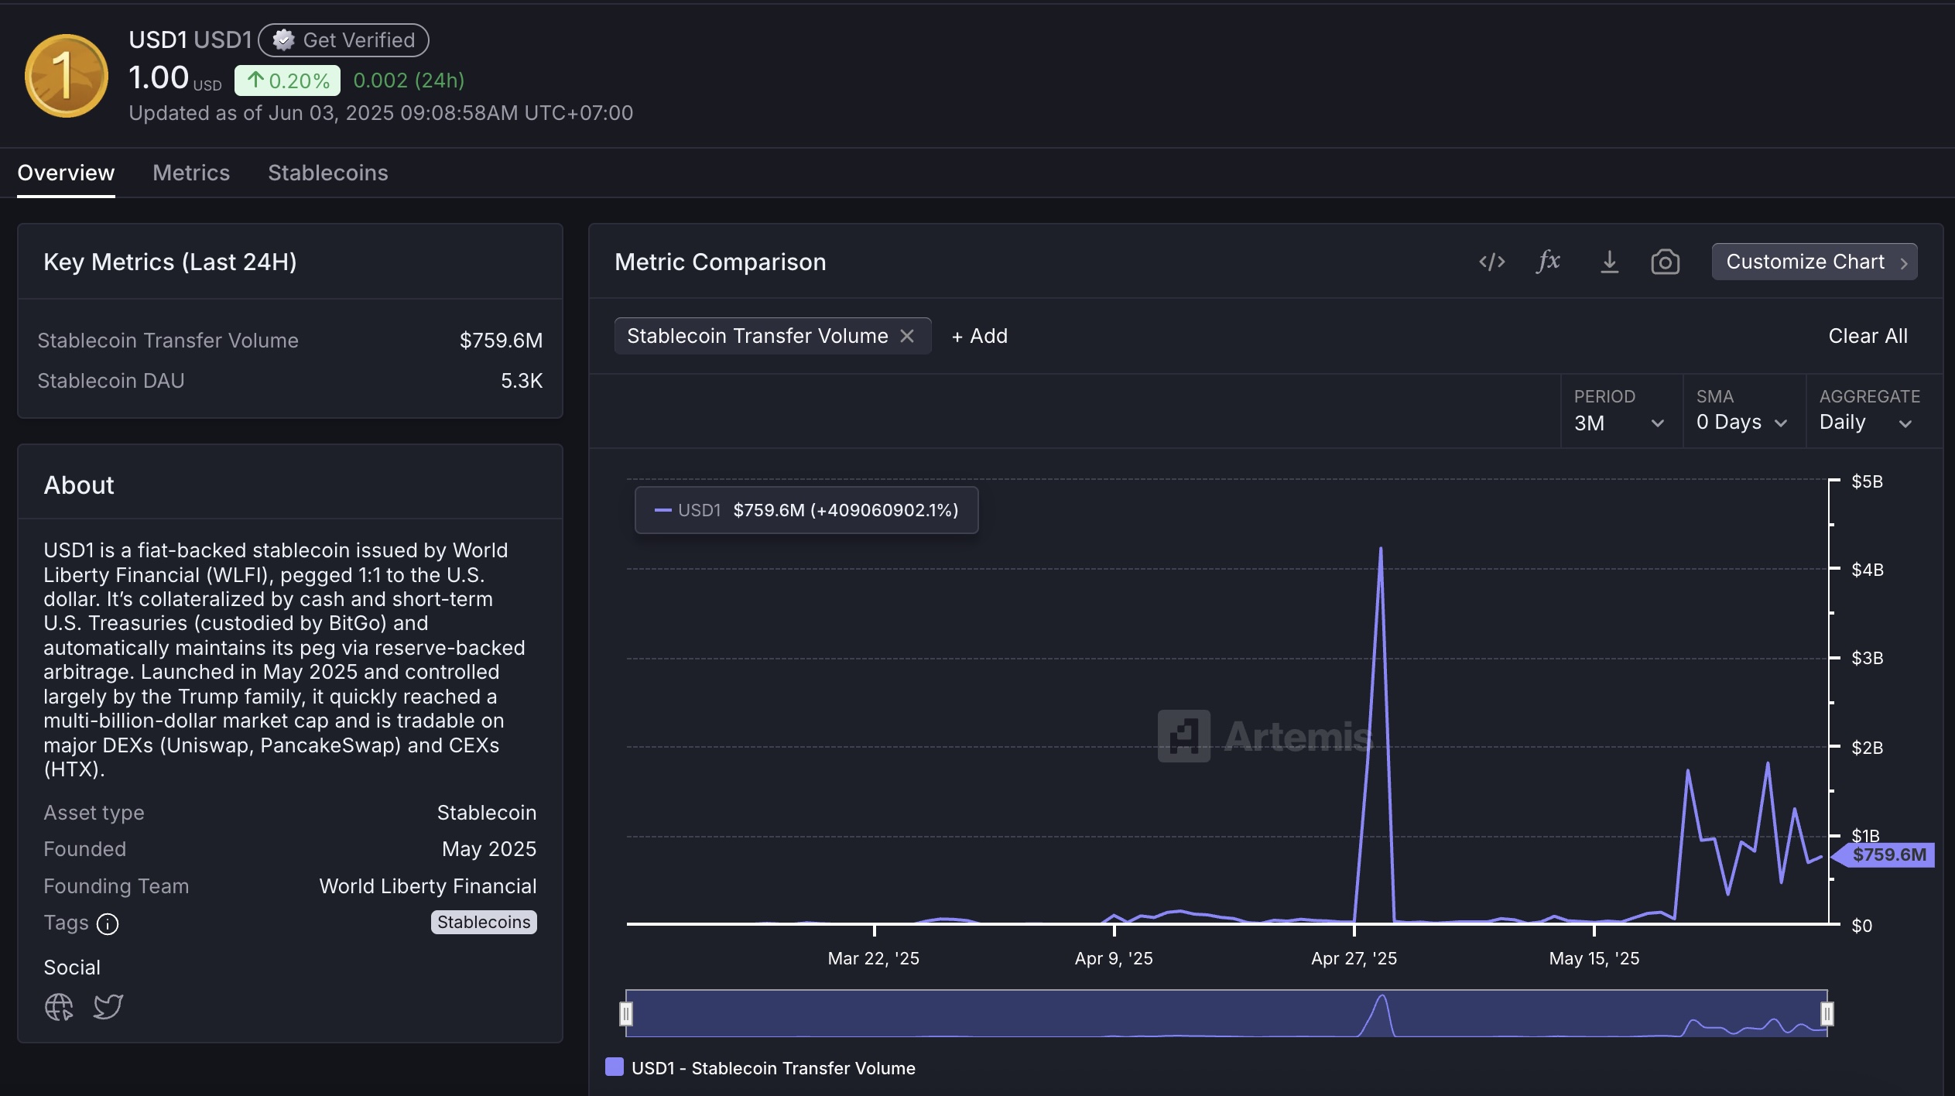Screen dimensions: 1955x1096
Task: Switch to the Stablecoins tab
Action: click(328, 173)
